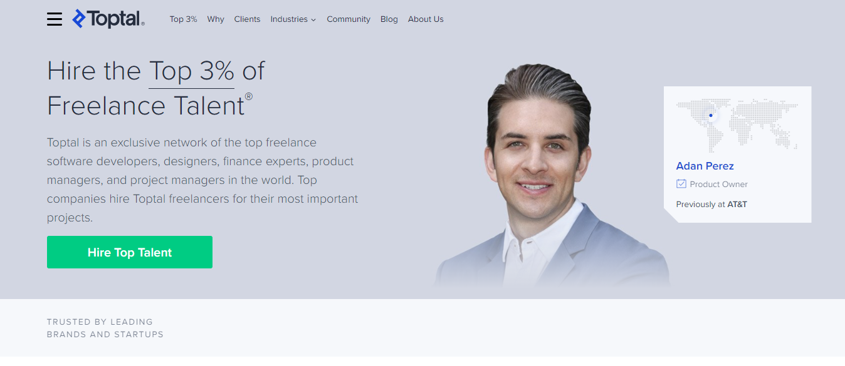Open the Blog link
Viewport: 845px width, 366px height.
pyautogui.click(x=389, y=19)
